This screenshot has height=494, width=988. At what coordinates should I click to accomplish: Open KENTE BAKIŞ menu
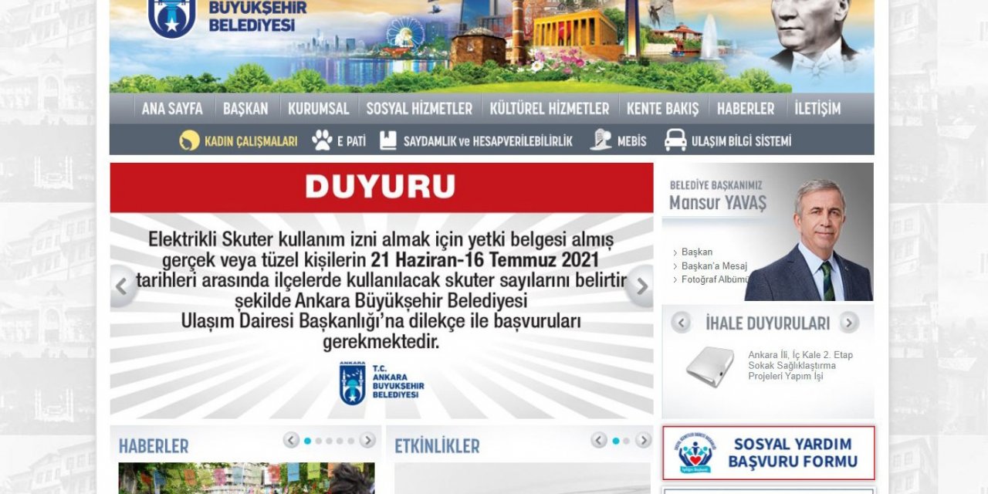point(662,109)
